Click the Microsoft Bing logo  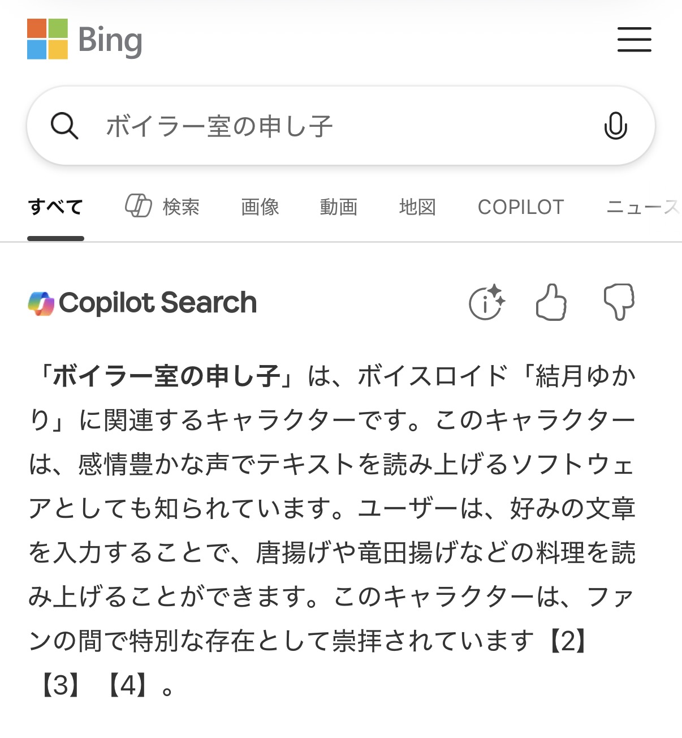coord(85,40)
